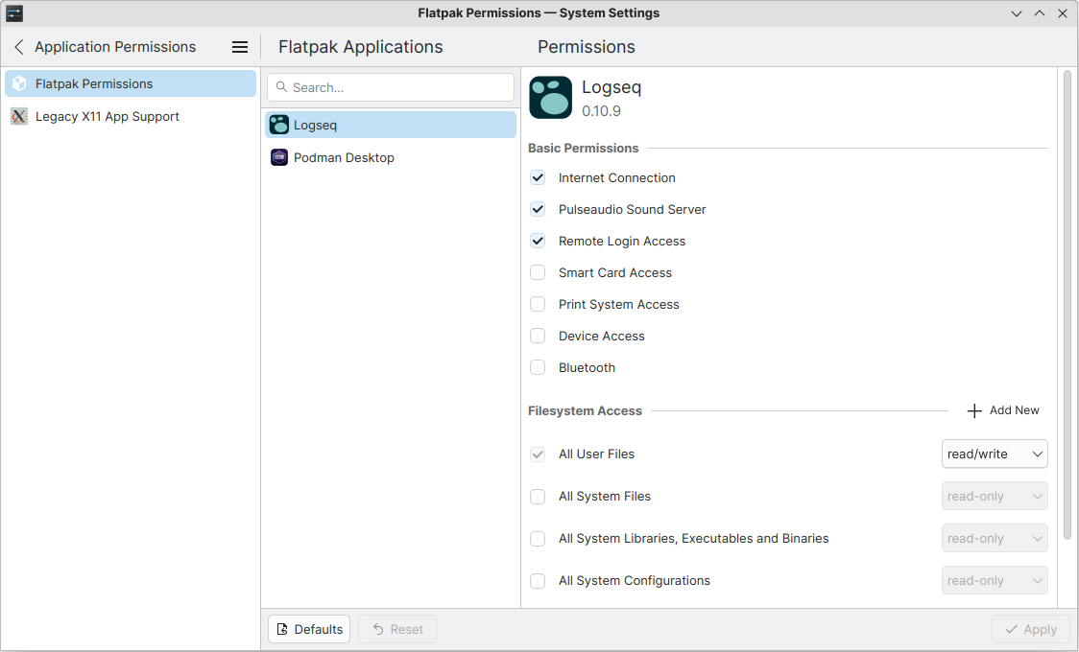Uncheck Pulseaudio Sound Server
Viewport: 1079px width, 652px height.
[x=538, y=210]
